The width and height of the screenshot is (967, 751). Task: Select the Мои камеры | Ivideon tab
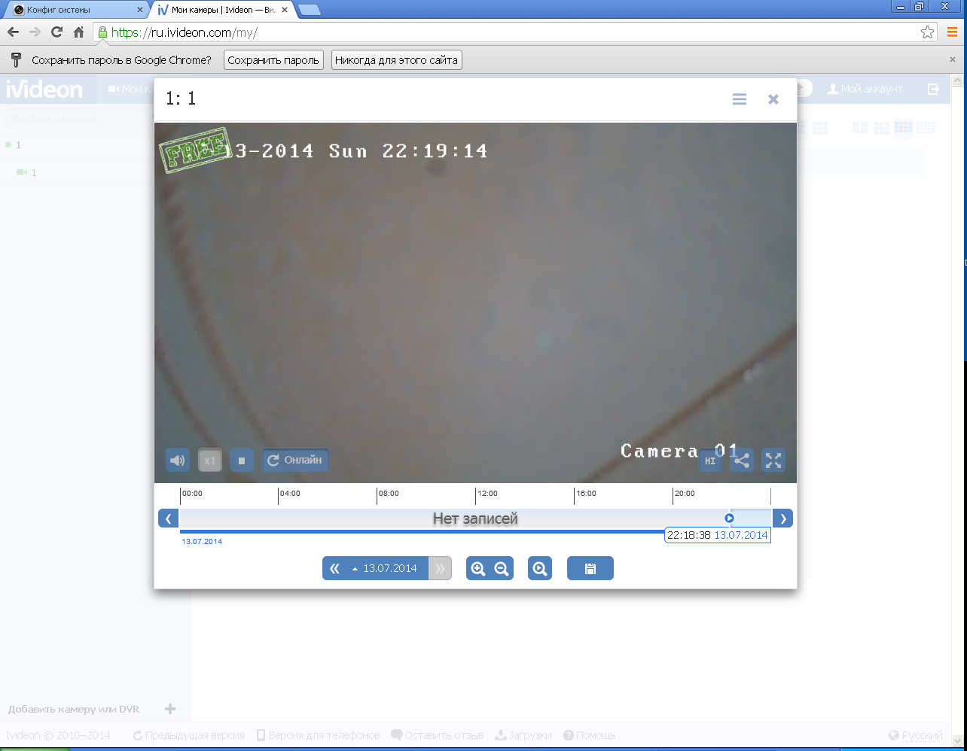[x=222, y=10]
